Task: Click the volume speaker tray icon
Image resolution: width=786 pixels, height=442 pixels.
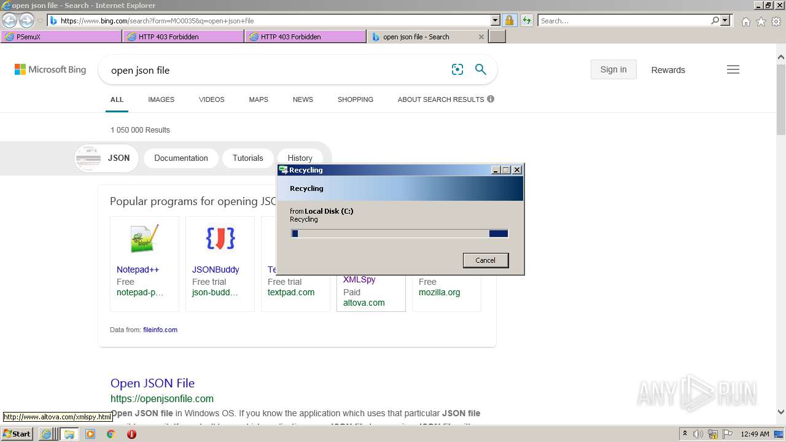Action: point(698,434)
